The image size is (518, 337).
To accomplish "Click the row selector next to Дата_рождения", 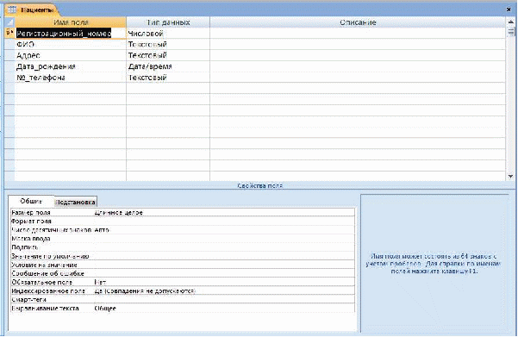I will coord(9,66).
